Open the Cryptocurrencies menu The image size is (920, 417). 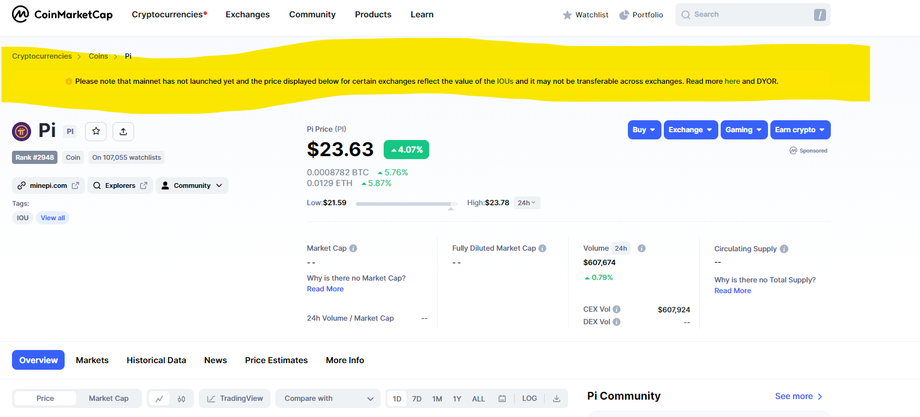coord(168,14)
